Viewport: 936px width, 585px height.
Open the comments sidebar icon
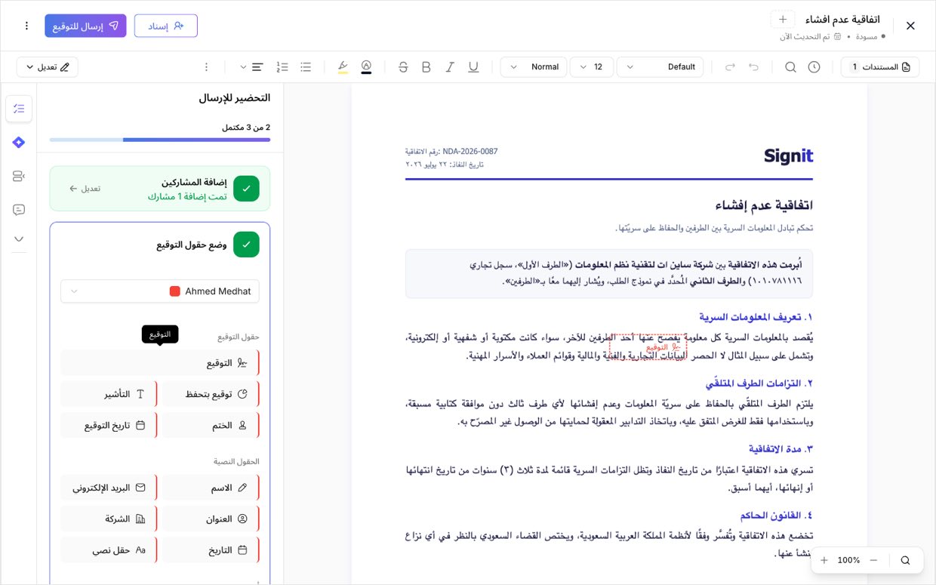(19, 210)
